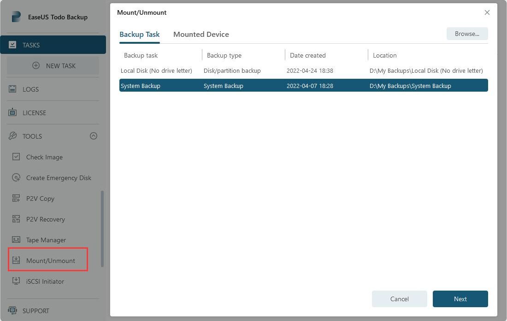Image resolution: width=507 pixels, height=321 pixels.
Task: Click the plus icon beside NEW TASK
Action: point(36,65)
